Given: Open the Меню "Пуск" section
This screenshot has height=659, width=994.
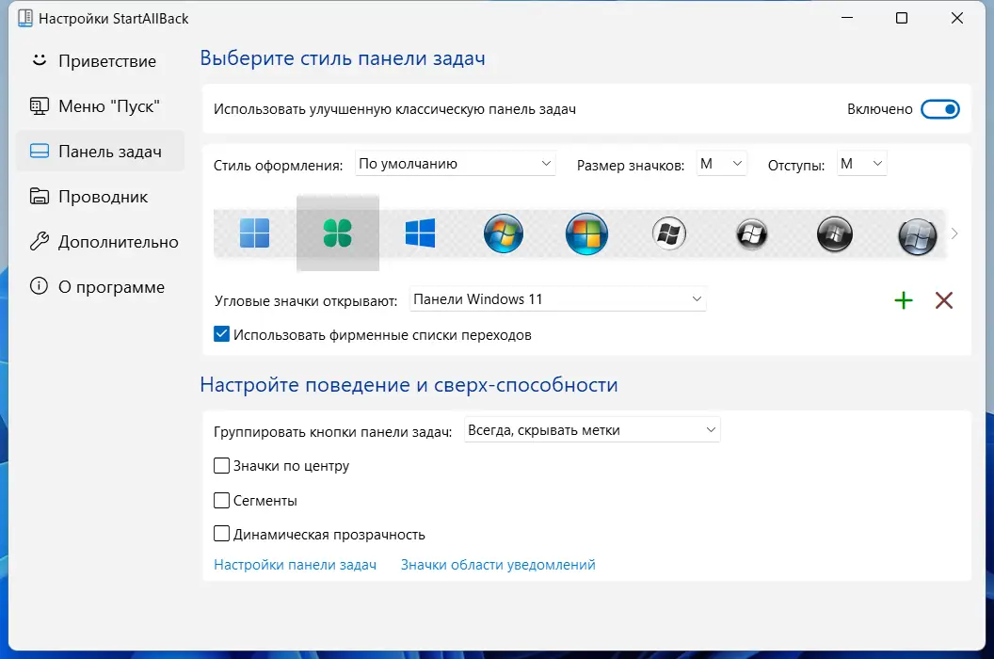Looking at the screenshot, I should (x=100, y=106).
